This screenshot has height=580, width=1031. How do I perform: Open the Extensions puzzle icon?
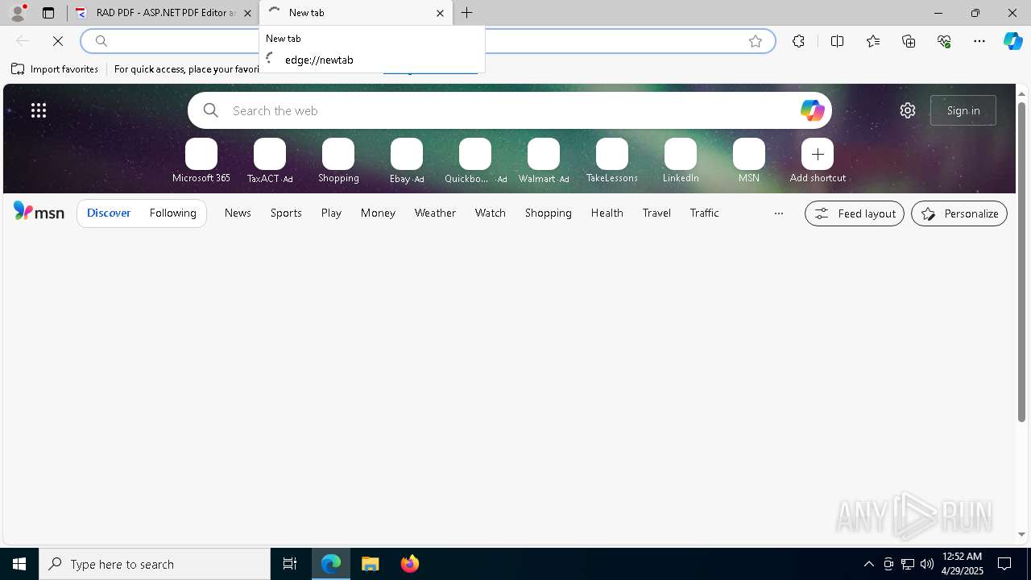click(798, 41)
